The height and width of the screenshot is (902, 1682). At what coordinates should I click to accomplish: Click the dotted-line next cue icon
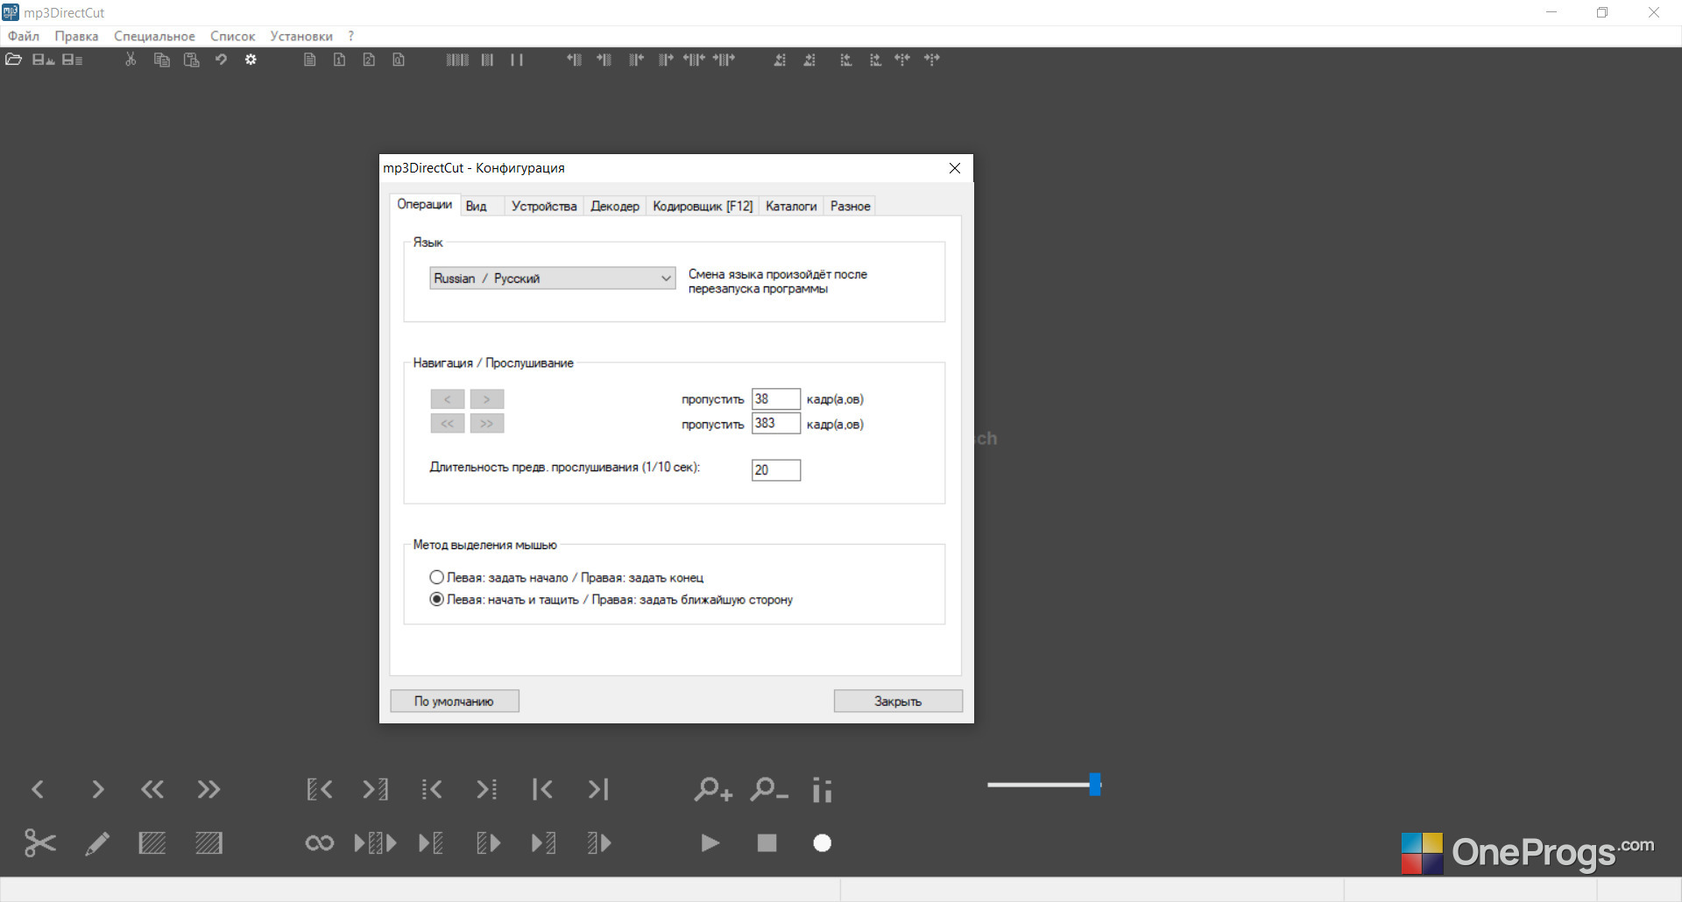tap(487, 789)
